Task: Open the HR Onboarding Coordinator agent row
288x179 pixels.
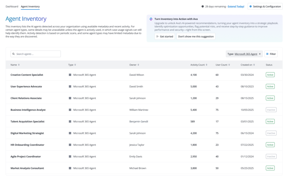Action: tap(27, 145)
